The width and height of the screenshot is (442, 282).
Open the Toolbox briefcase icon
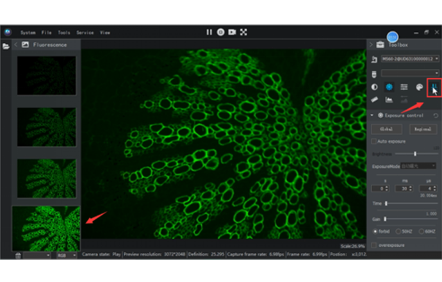tap(380, 45)
